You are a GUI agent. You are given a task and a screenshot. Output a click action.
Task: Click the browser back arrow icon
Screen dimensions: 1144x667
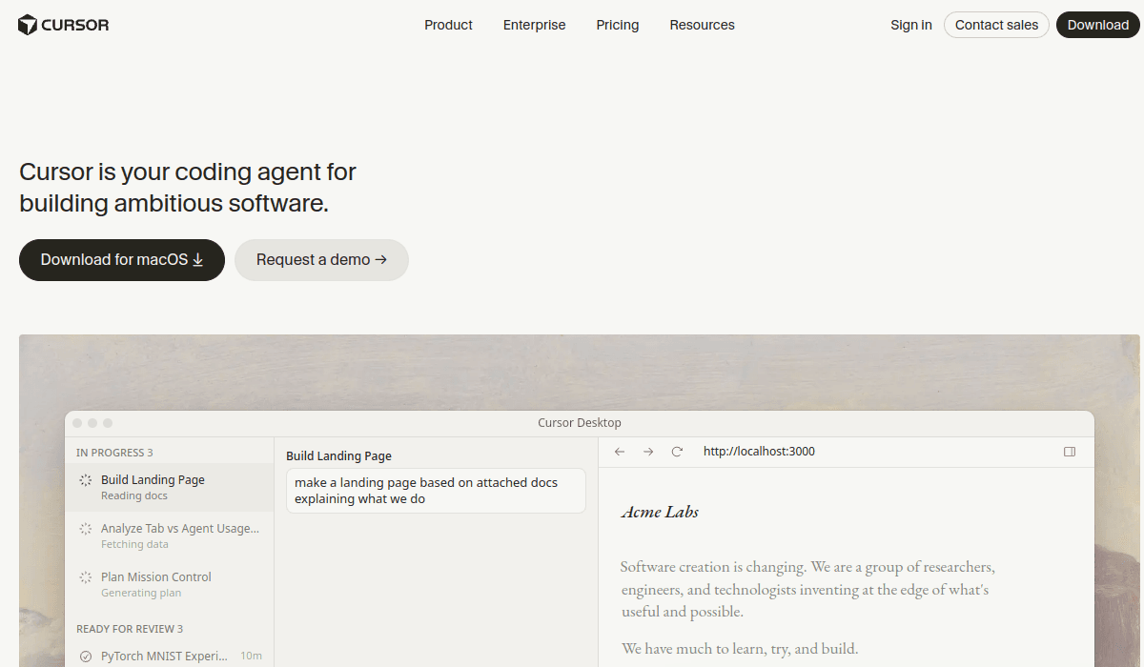click(x=620, y=452)
